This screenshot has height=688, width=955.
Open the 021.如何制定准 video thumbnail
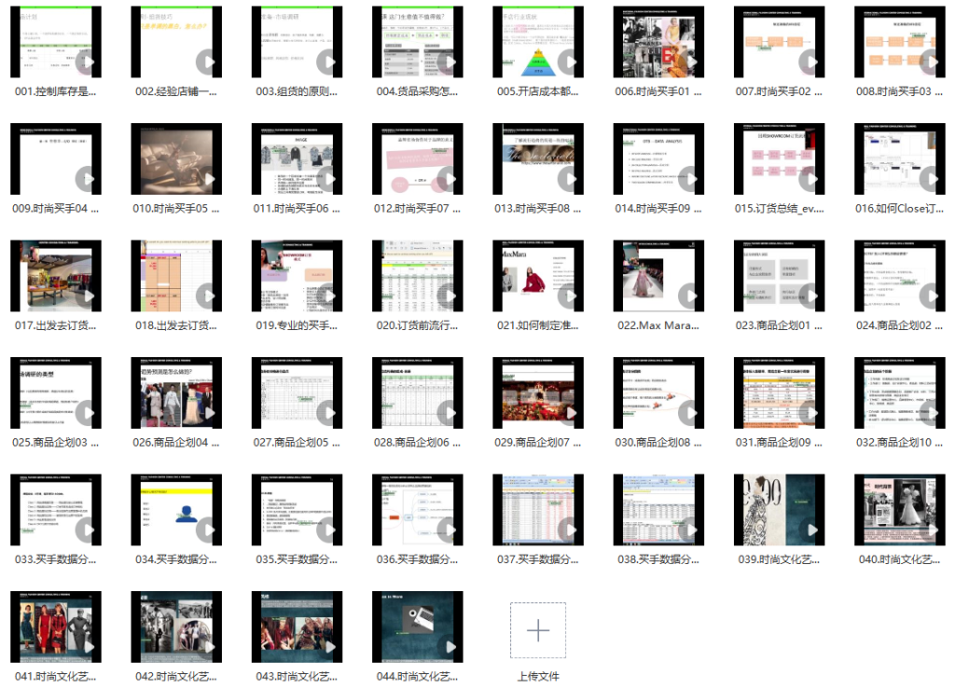pos(528,275)
